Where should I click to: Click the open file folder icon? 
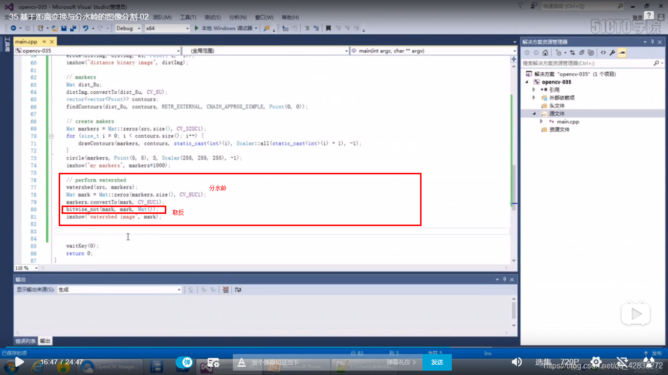coord(55,28)
